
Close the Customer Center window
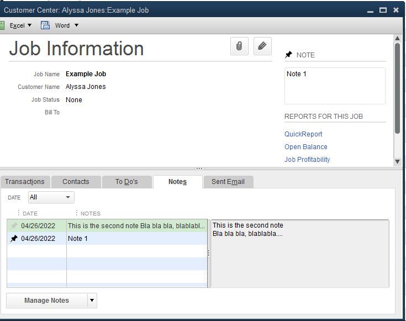[x=396, y=10]
